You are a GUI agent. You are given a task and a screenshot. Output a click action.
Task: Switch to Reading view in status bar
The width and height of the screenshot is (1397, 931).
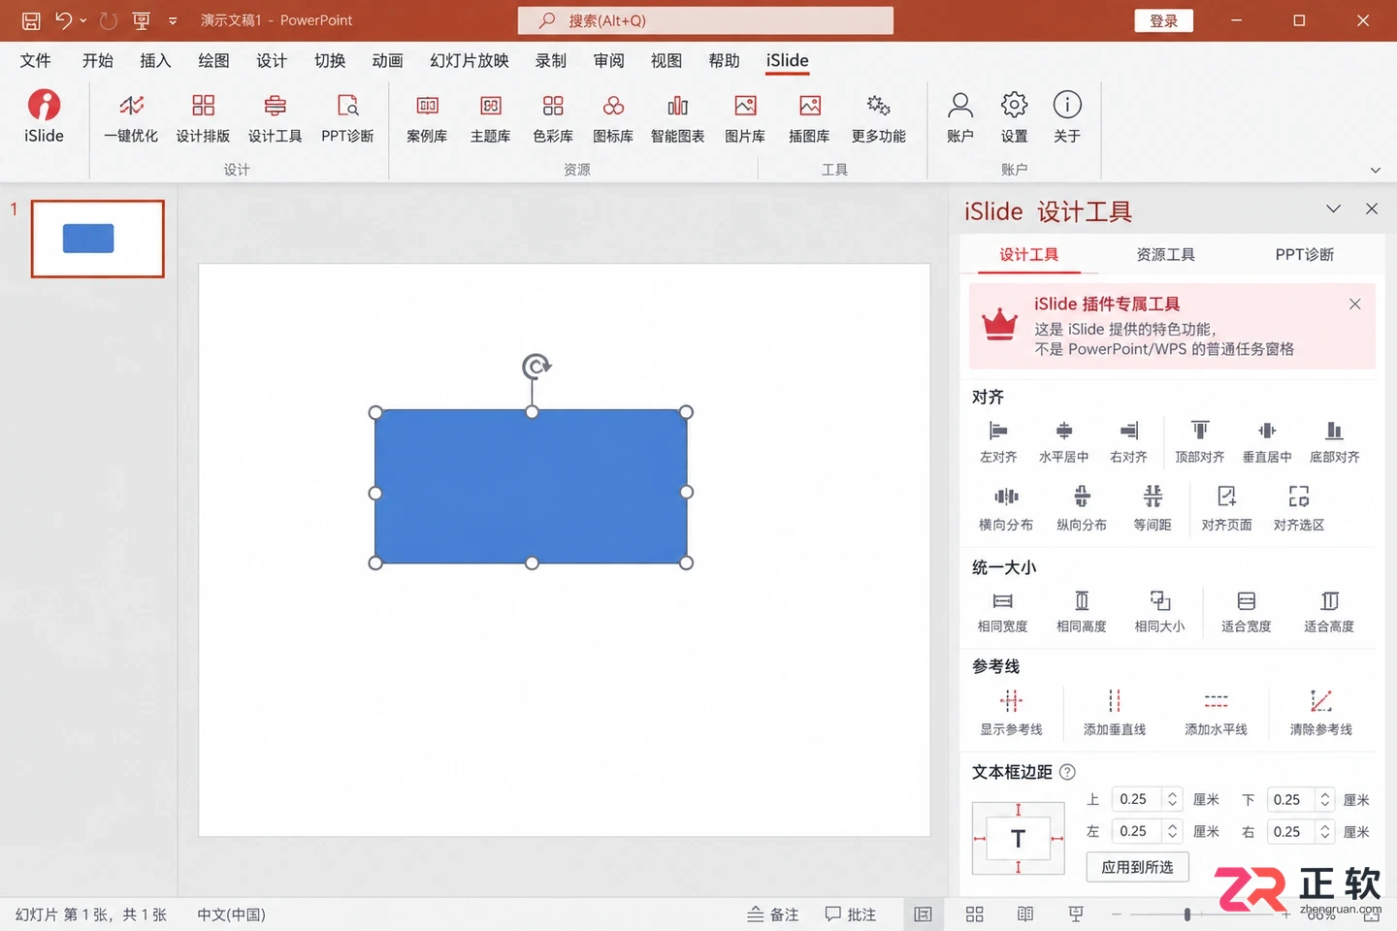(1025, 915)
